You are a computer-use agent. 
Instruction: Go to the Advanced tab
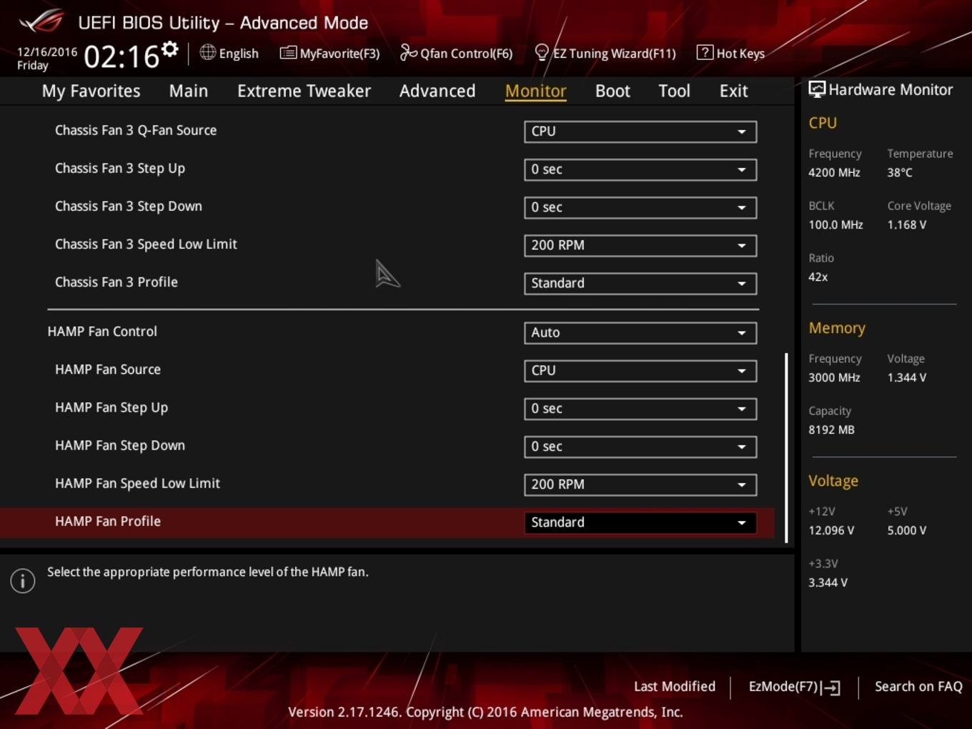tap(437, 91)
